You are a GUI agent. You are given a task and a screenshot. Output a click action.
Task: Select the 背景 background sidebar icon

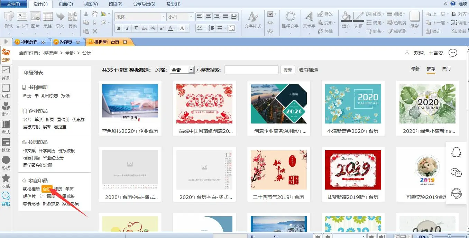(x=6, y=73)
